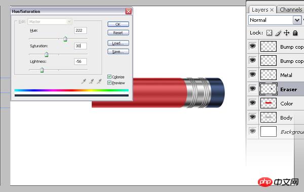
Task: Toggle the Preview checkbox
Action: pyautogui.click(x=109, y=83)
